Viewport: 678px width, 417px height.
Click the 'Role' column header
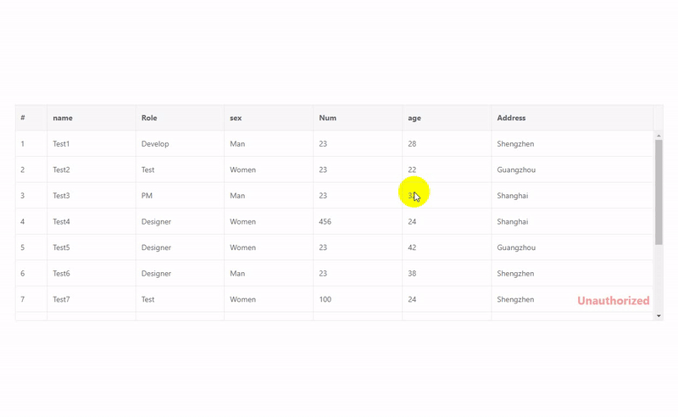point(149,118)
